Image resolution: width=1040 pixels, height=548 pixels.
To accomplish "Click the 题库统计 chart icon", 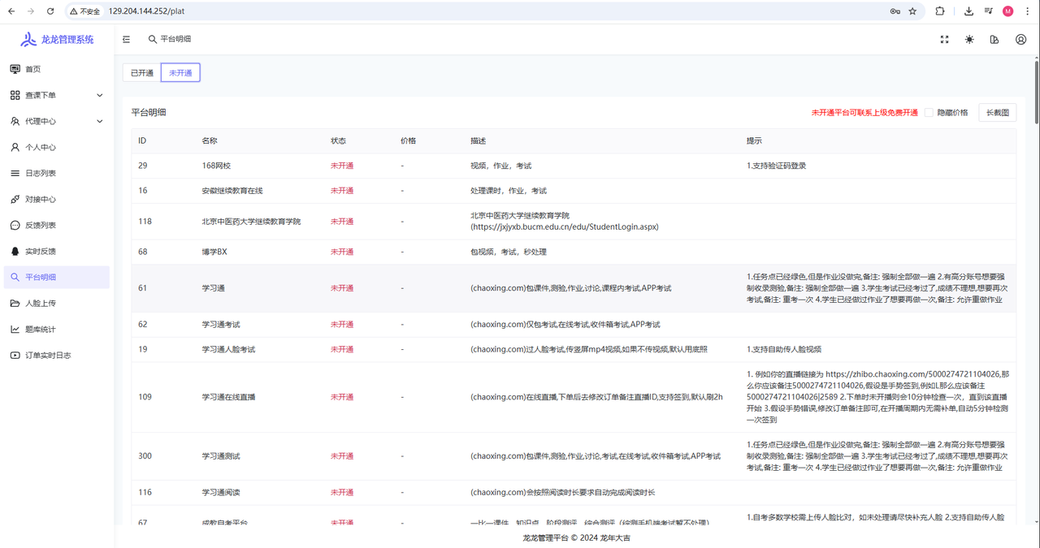I will [x=15, y=329].
